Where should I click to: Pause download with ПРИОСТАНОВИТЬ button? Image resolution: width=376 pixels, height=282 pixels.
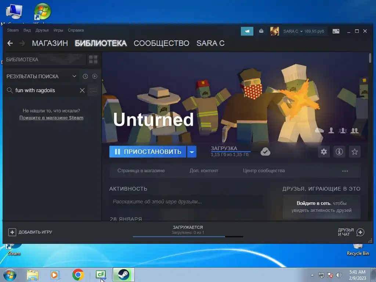148,152
